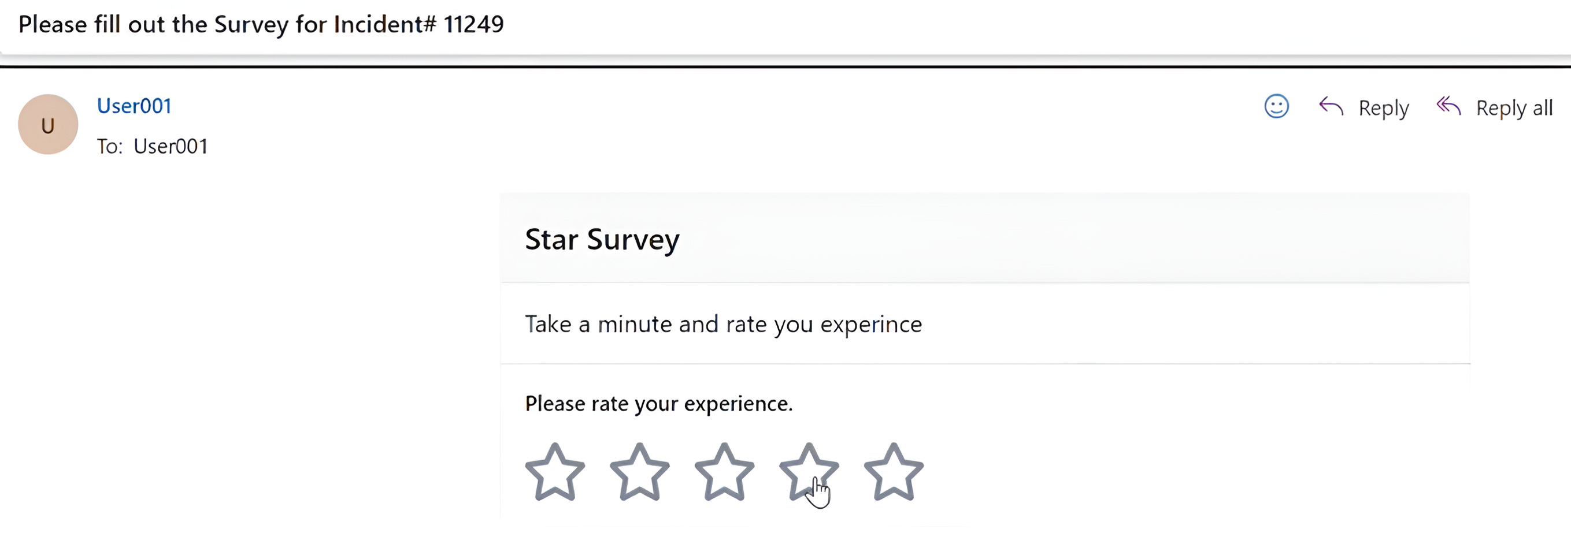
Task: Rate the experience five stars
Action: pos(893,473)
